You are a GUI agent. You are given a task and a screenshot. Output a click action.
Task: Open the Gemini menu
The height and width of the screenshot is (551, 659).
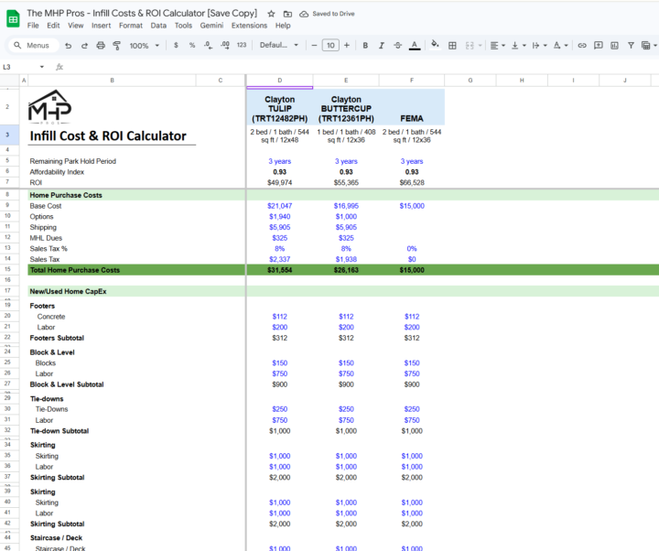coord(211,26)
